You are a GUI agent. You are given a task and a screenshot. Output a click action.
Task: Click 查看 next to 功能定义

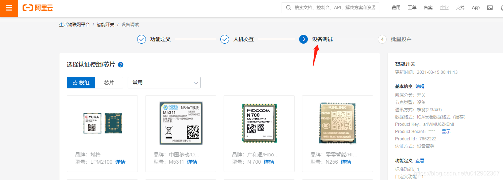[x=420, y=160]
